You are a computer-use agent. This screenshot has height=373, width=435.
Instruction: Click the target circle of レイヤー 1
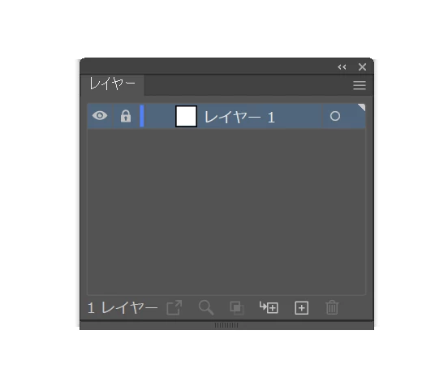[x=335, y=116]
